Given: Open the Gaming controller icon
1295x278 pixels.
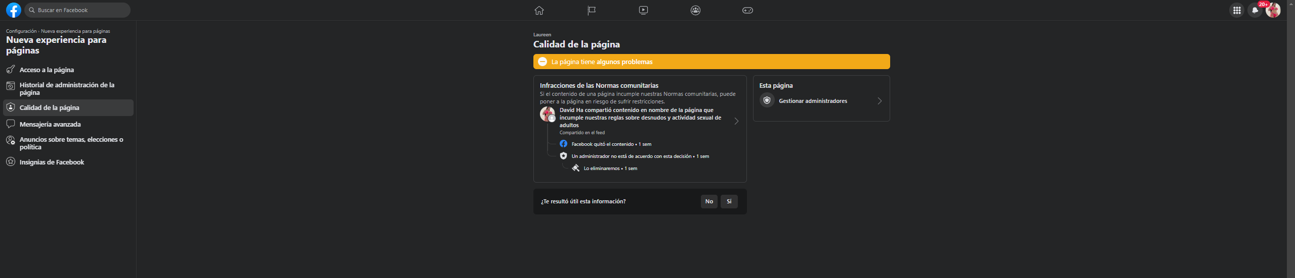Looking at the screenshot, I should 747,10.
